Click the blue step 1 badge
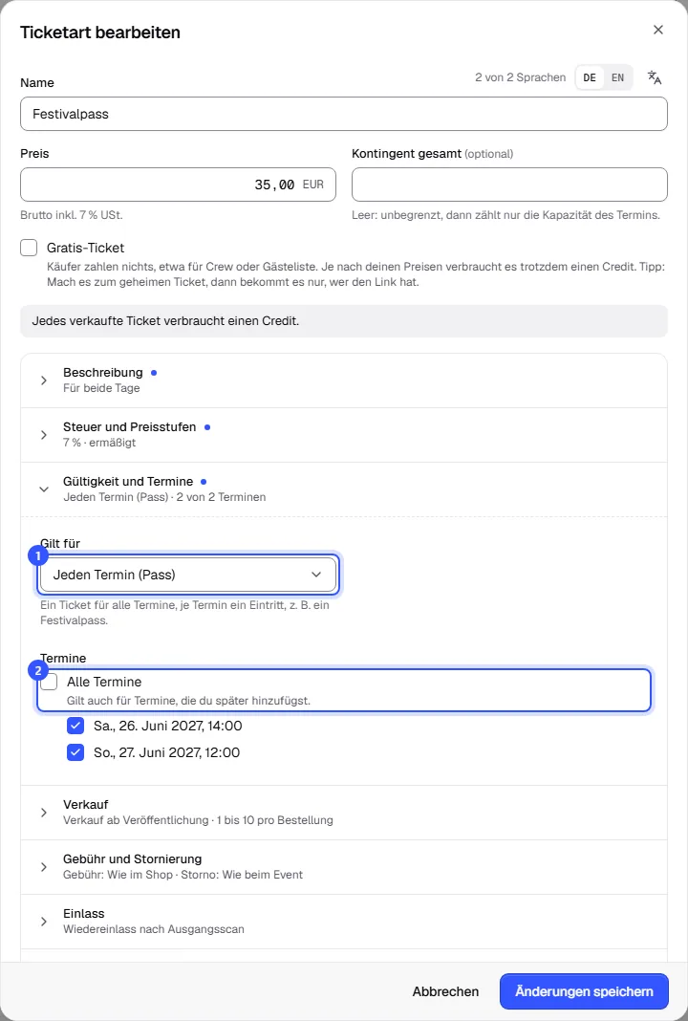Viewport: 688px width, 1021px height. [38, 556]
